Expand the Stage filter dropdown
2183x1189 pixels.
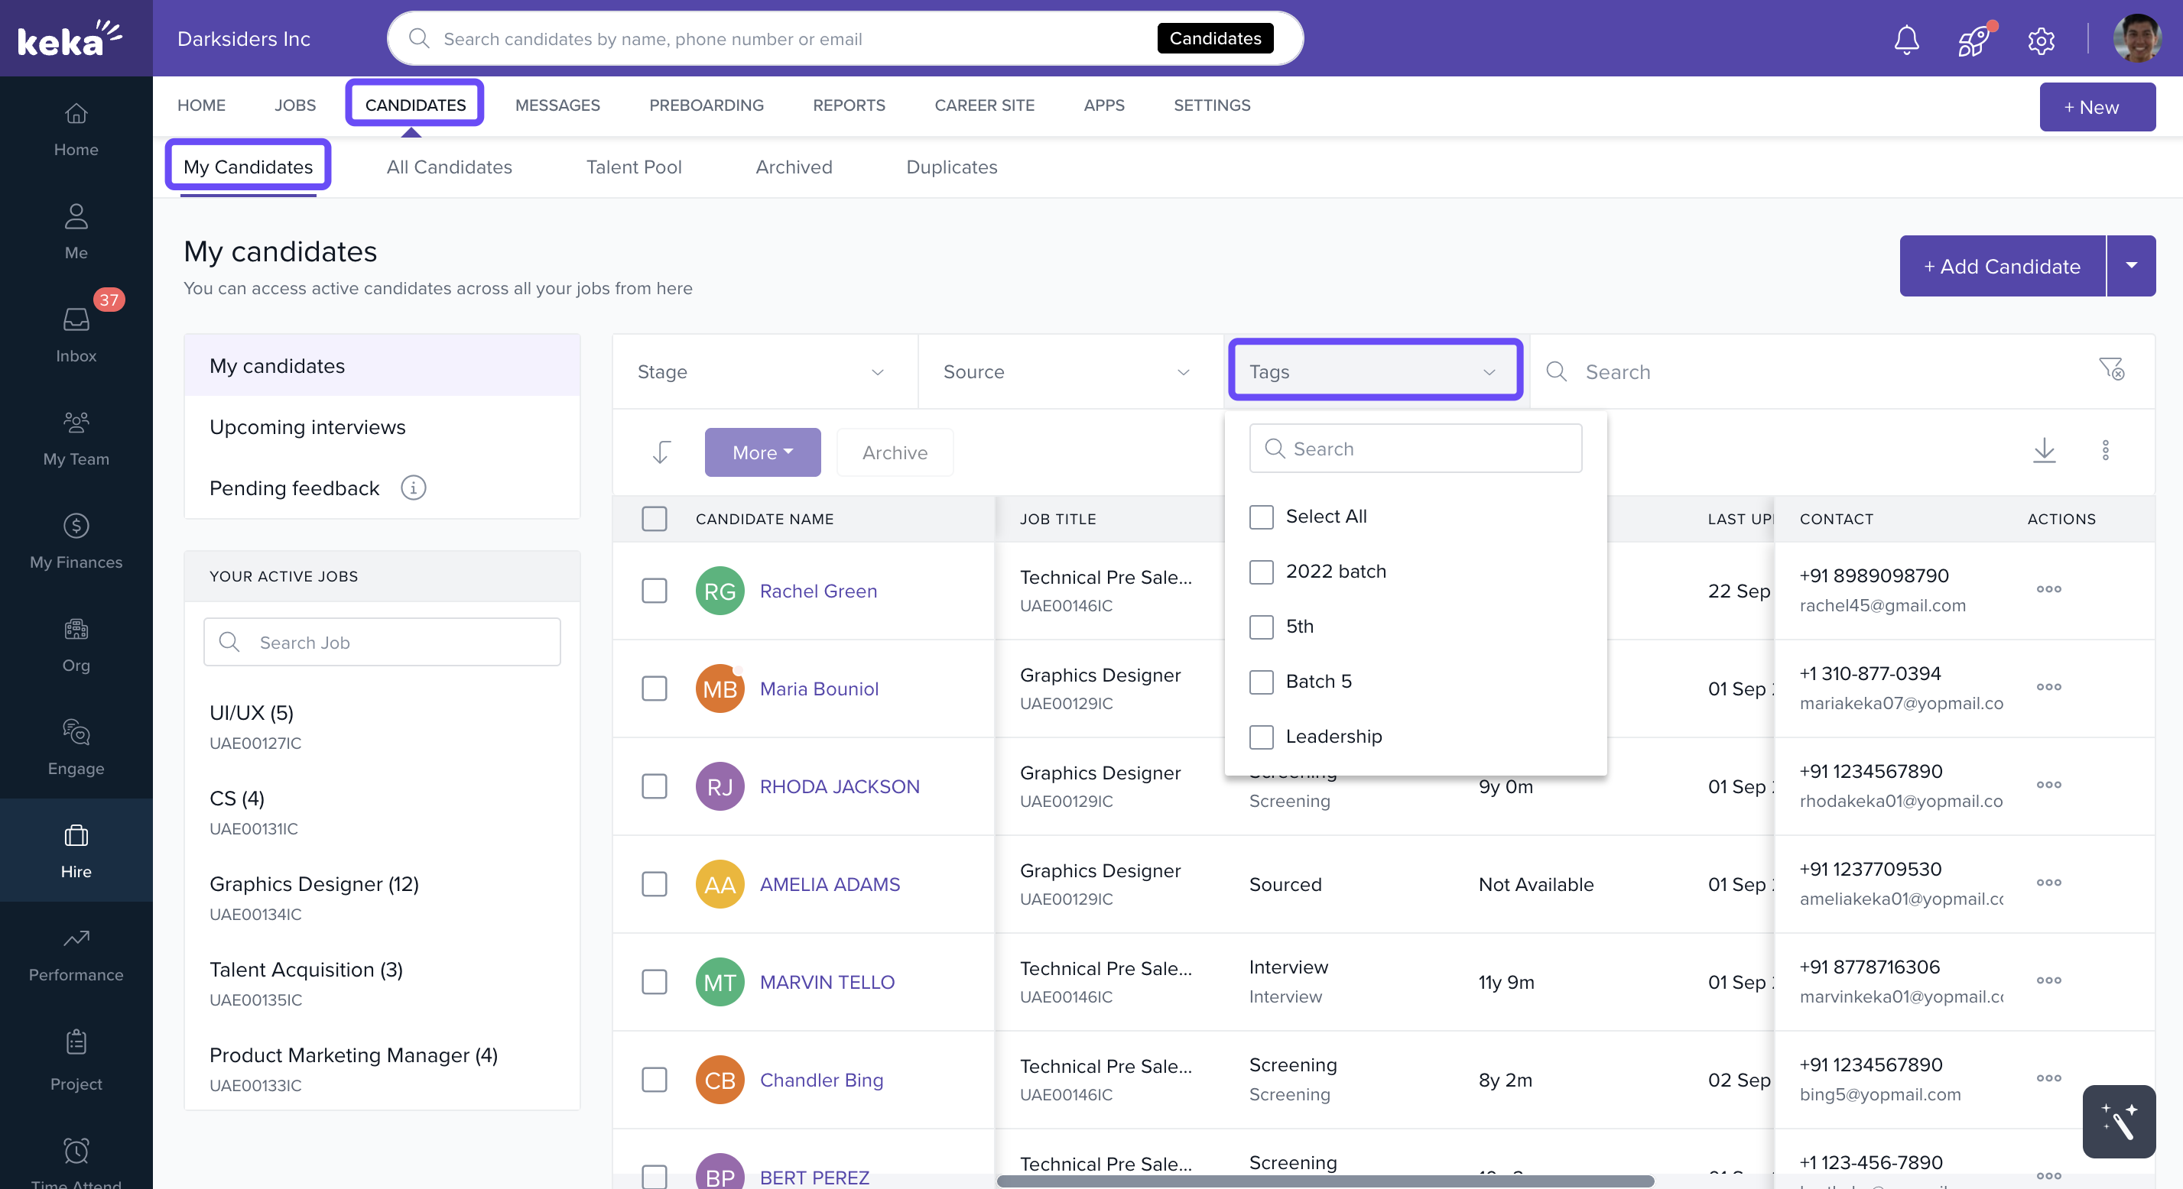(762, 372)
